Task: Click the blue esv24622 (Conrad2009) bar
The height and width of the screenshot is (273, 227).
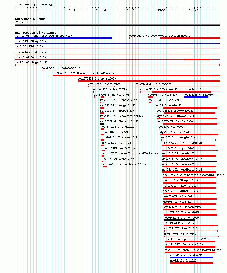Action: (192, 258)
